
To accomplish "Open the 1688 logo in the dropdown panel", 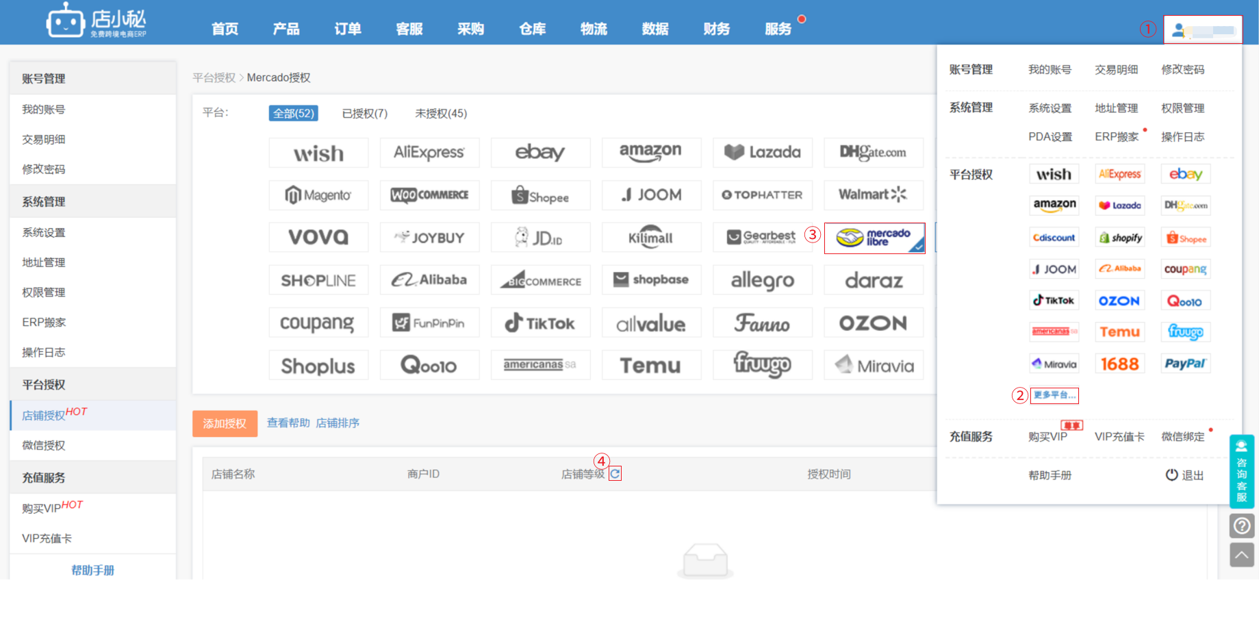I will coord(1120,364).
